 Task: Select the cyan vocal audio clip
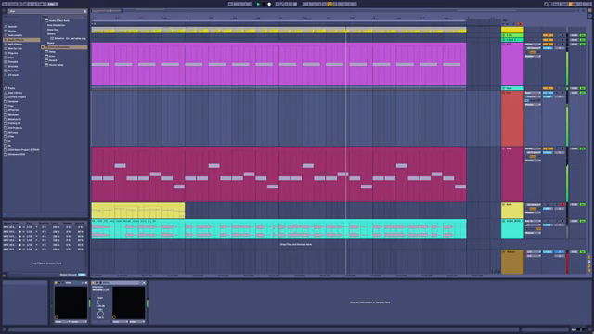278,229
